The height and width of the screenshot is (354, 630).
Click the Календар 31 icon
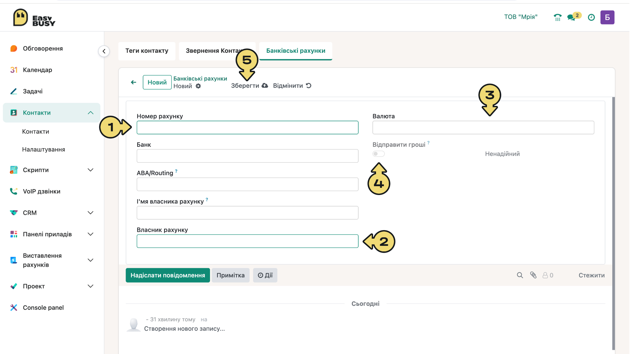(14, 70)
